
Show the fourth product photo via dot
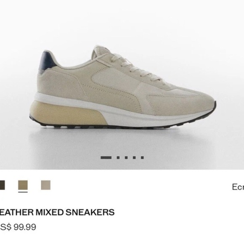point(134,157)
